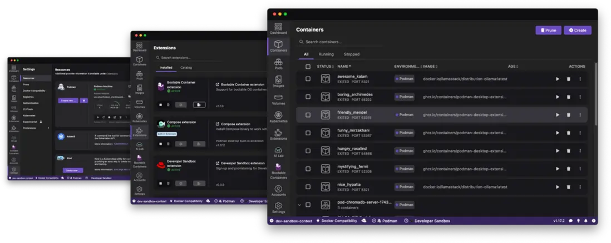Select all containers with header checkbox
Viewport: 611px width, 243px height.
pyautogui.click(x=308, y=67)
